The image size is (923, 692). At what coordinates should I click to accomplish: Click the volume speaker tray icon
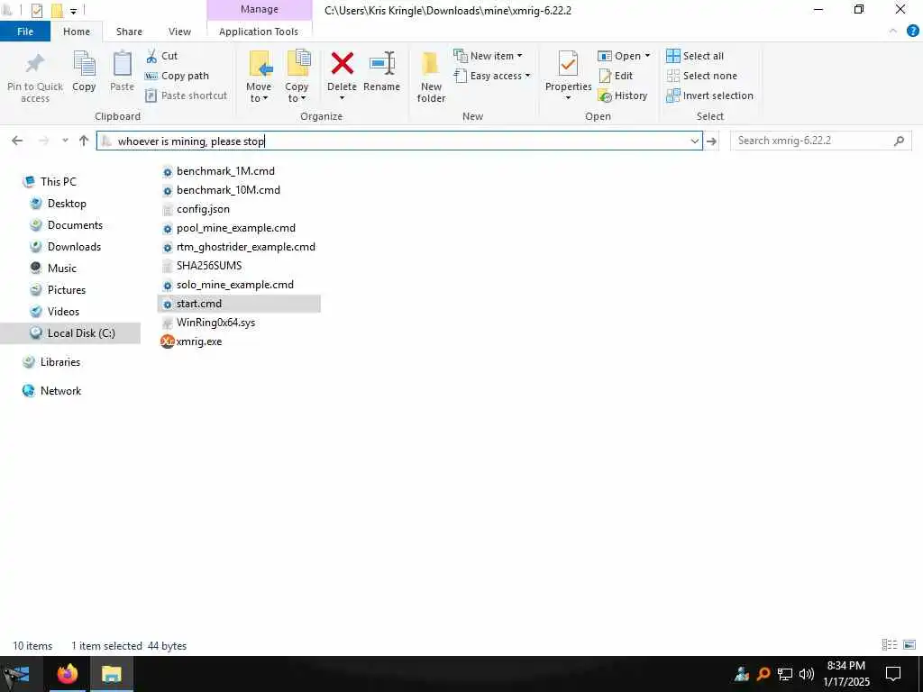click(x=807, y=674)
